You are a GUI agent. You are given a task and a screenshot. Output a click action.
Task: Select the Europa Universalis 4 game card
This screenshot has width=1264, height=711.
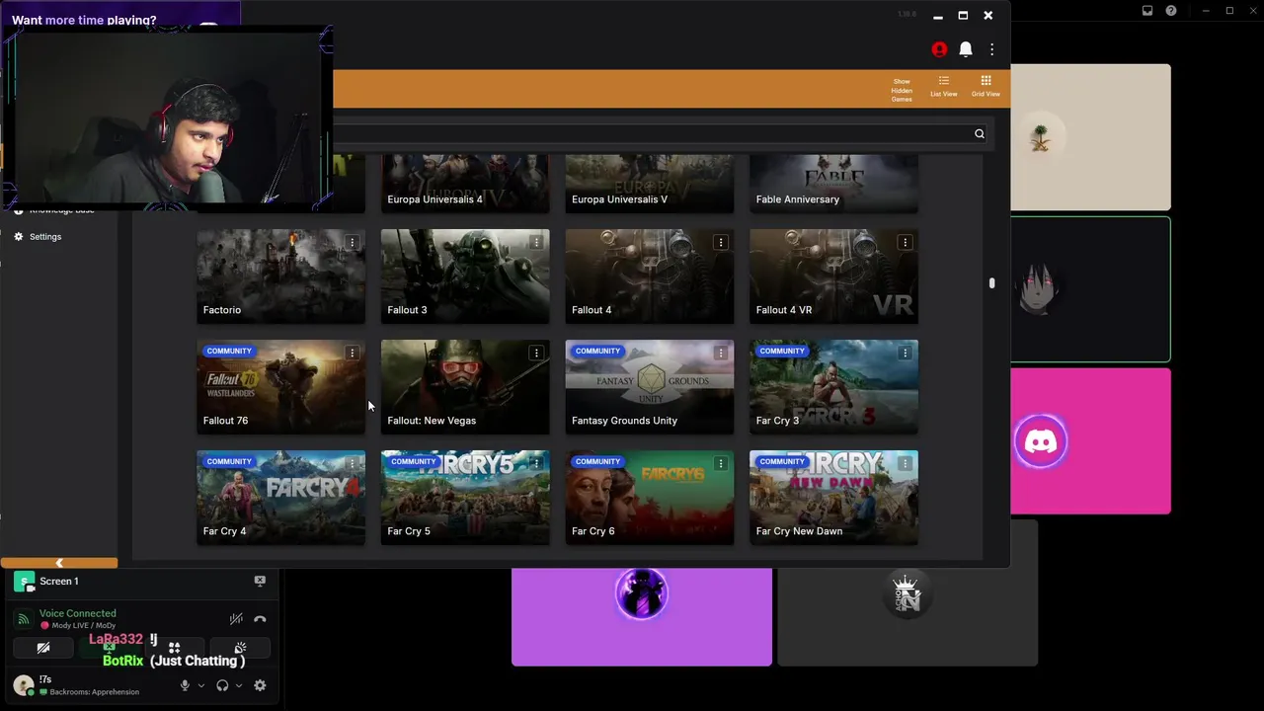[x=465, y=184]
